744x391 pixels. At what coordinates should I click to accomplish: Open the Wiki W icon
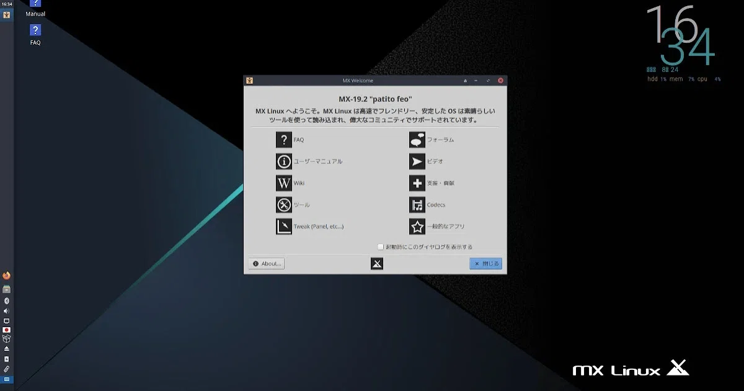click(283, 183)
